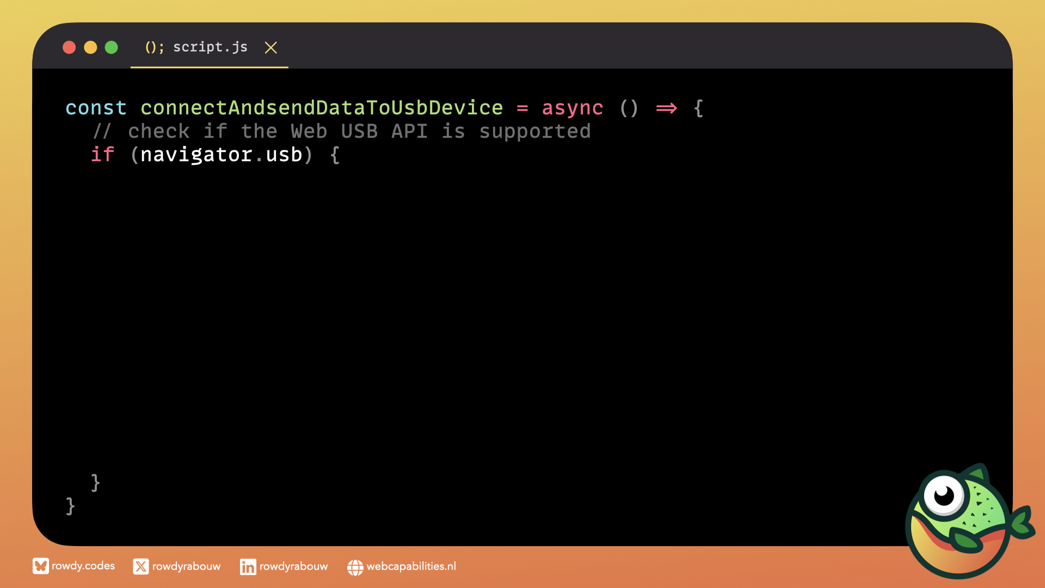Close the script.js tab

tap(271, 48)
